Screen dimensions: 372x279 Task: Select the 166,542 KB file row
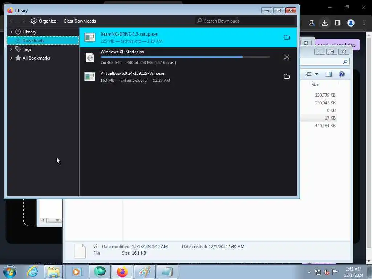(325, 103)
